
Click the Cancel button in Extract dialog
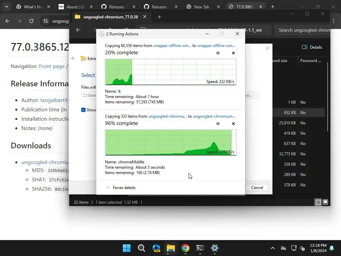[257, 187]
